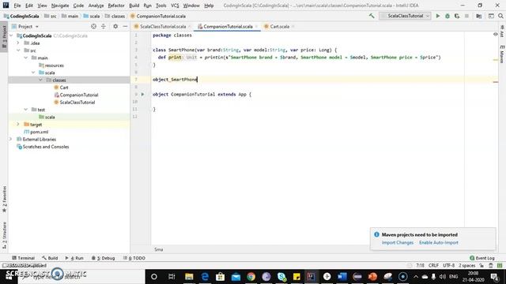Screen dimensions: 506x284
Task: Collapse the main folder
Action: [x=26, y=58]
